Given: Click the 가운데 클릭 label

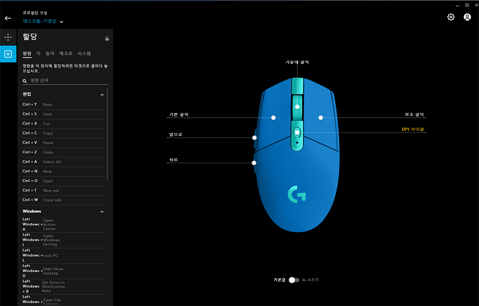Looking at the screenshot, I should (x=297, y=62).
